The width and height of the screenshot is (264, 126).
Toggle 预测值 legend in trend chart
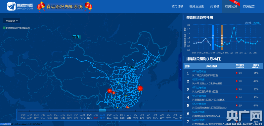pos(257,22)
